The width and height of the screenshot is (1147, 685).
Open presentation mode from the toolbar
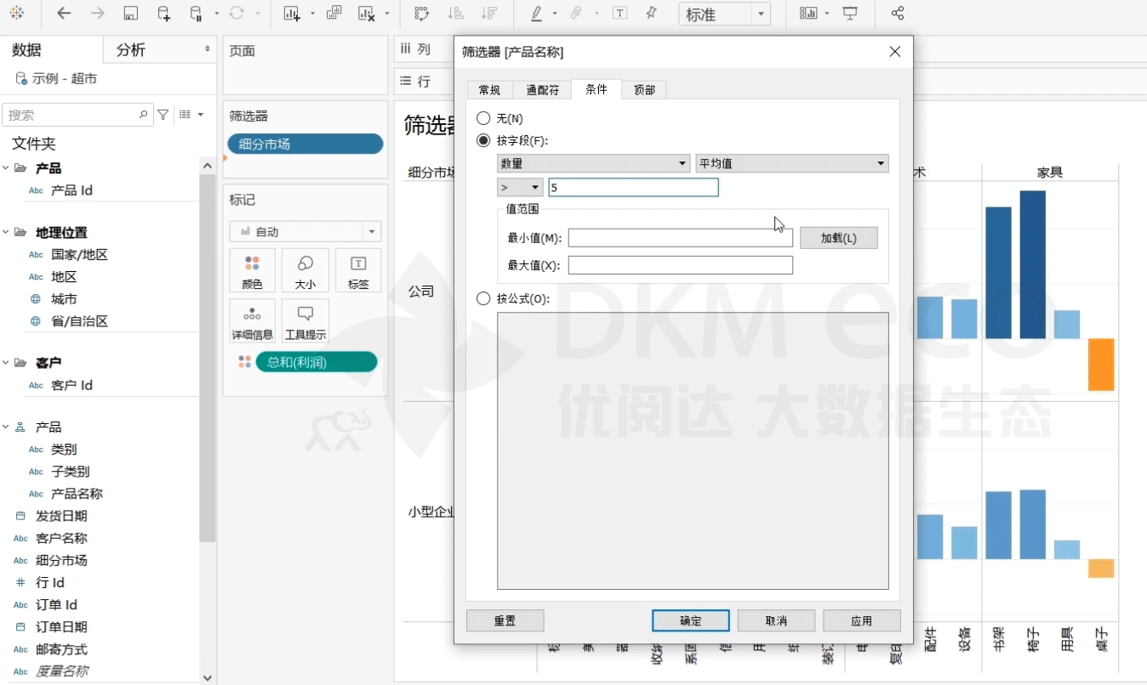[850, 14]
